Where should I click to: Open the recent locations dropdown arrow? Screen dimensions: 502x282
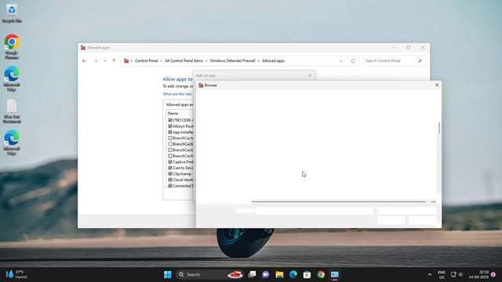tap(104, 61)
